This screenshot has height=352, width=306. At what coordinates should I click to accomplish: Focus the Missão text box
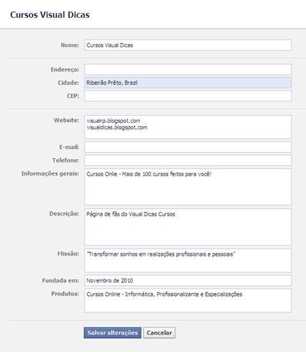tap(188, 260)
